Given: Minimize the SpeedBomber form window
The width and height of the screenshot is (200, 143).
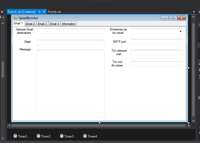Looking at the screenshot, I should tap(164, 18).
